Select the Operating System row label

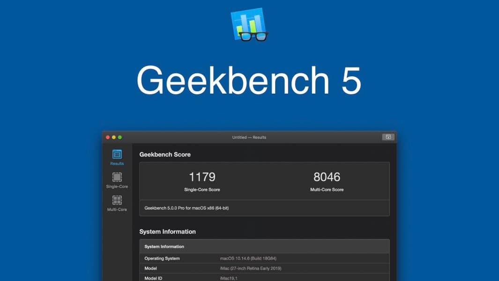pos(162,259)
